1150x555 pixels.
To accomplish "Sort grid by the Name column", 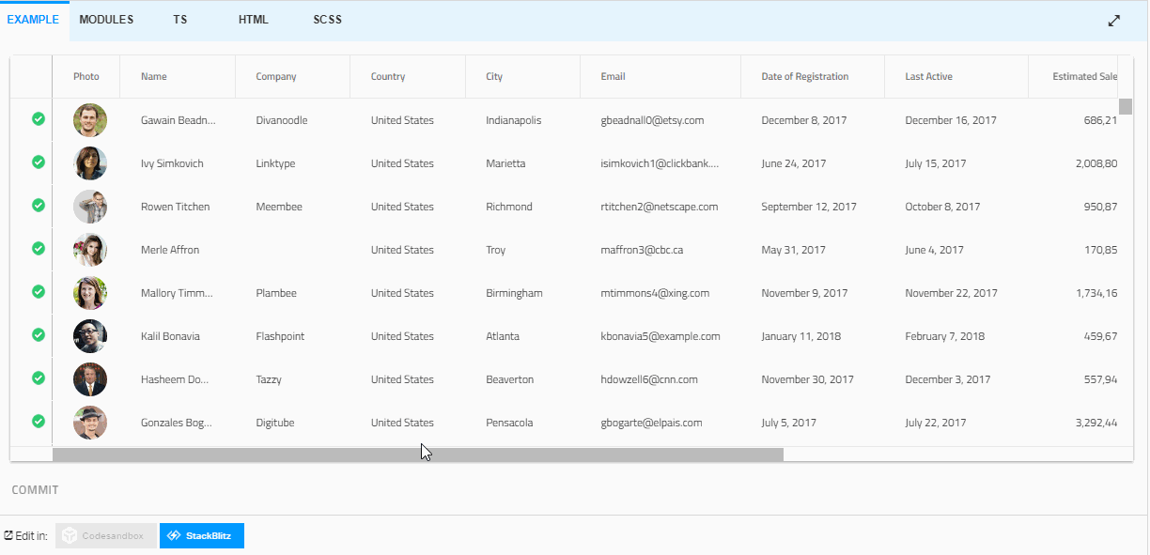I will tap(153, 76).
